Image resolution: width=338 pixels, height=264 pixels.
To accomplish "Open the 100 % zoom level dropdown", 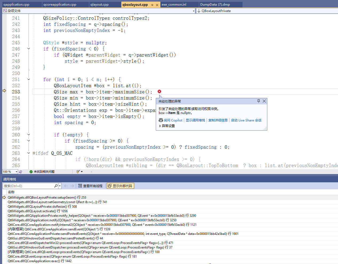I will pyautogui.click(x=16, y=172).
